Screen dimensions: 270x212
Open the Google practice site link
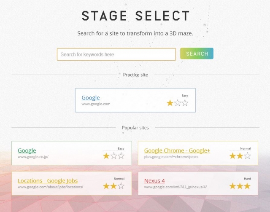pyautogui.click(x=91, y=98)
